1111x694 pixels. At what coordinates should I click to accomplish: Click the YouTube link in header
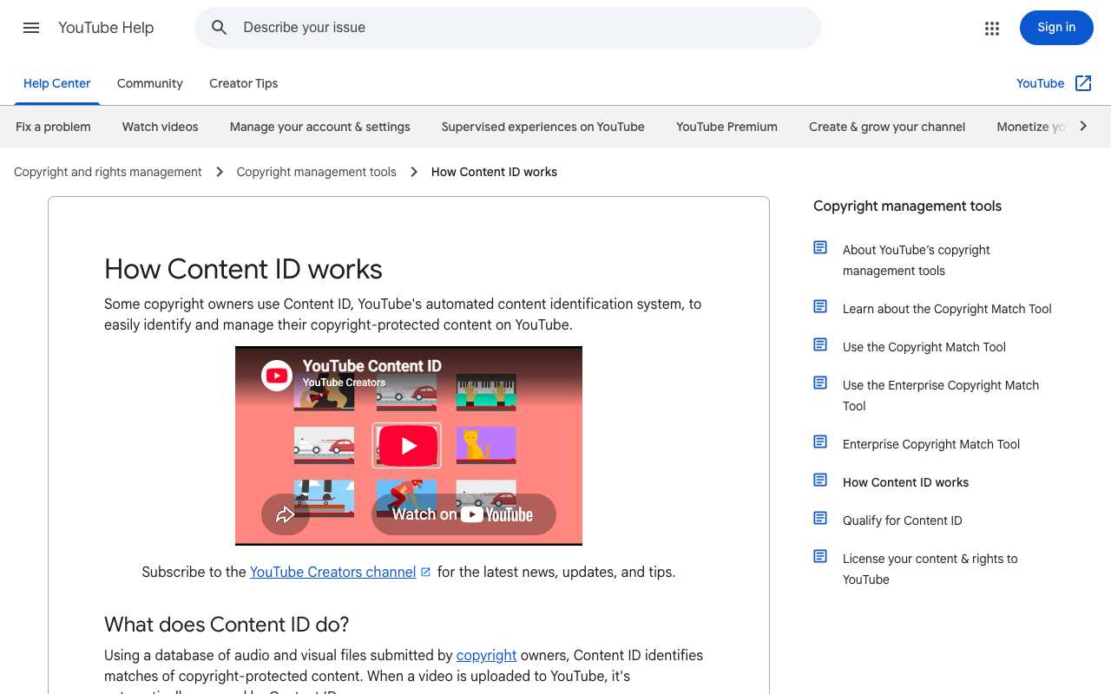[1041, 83]
